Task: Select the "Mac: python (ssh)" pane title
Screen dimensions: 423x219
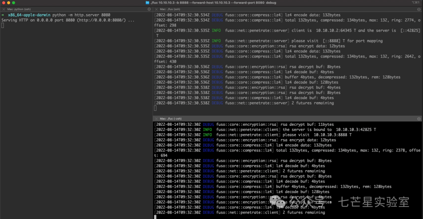Action: [x=19, y=9]
